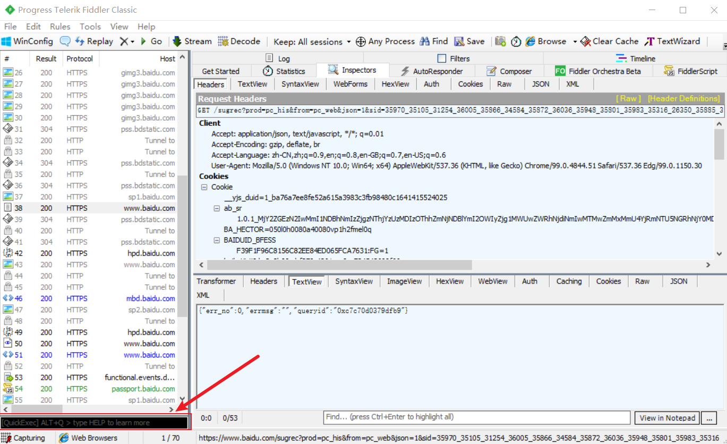
Task: Open the TextWizard tool
Action: [x=672, y=41]
